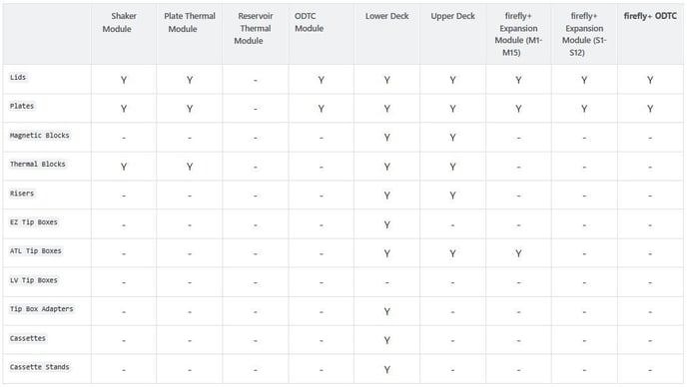Click the firefly+ Expansion Module (M1-M15) header
The image size is (687, 387).
pyautogui.click(x=518, y=34)
